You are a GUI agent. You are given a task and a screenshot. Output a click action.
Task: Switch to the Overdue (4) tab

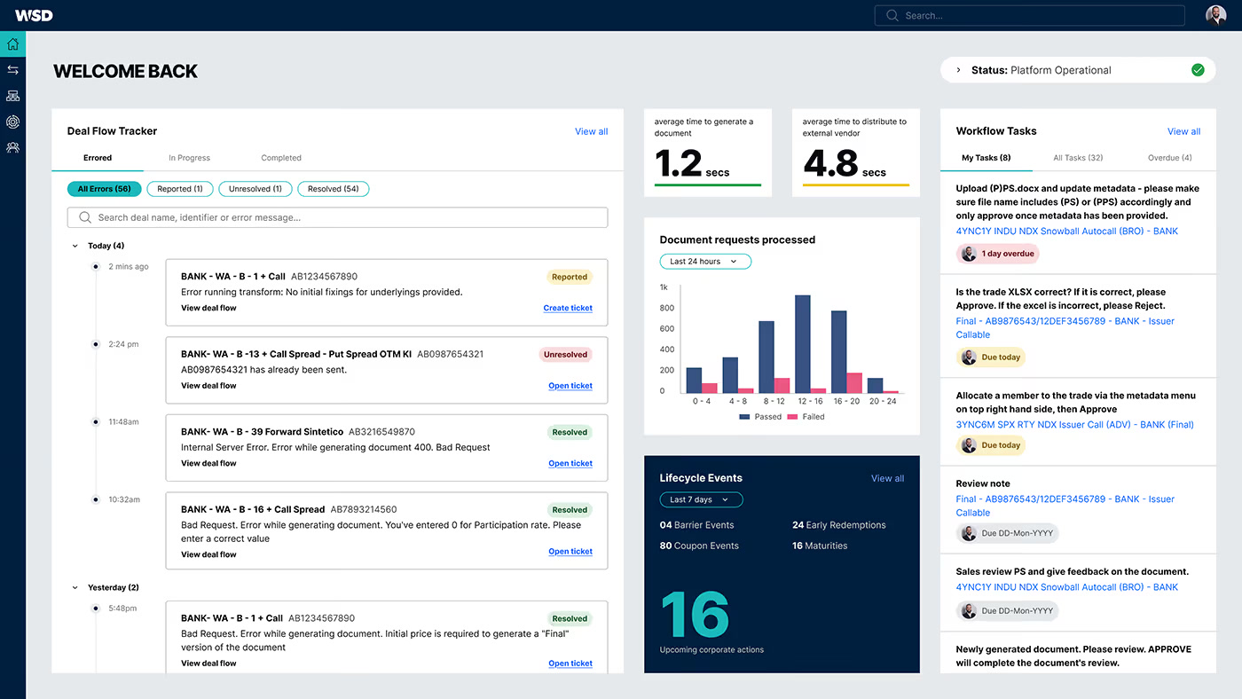[x=1170, y=158]
